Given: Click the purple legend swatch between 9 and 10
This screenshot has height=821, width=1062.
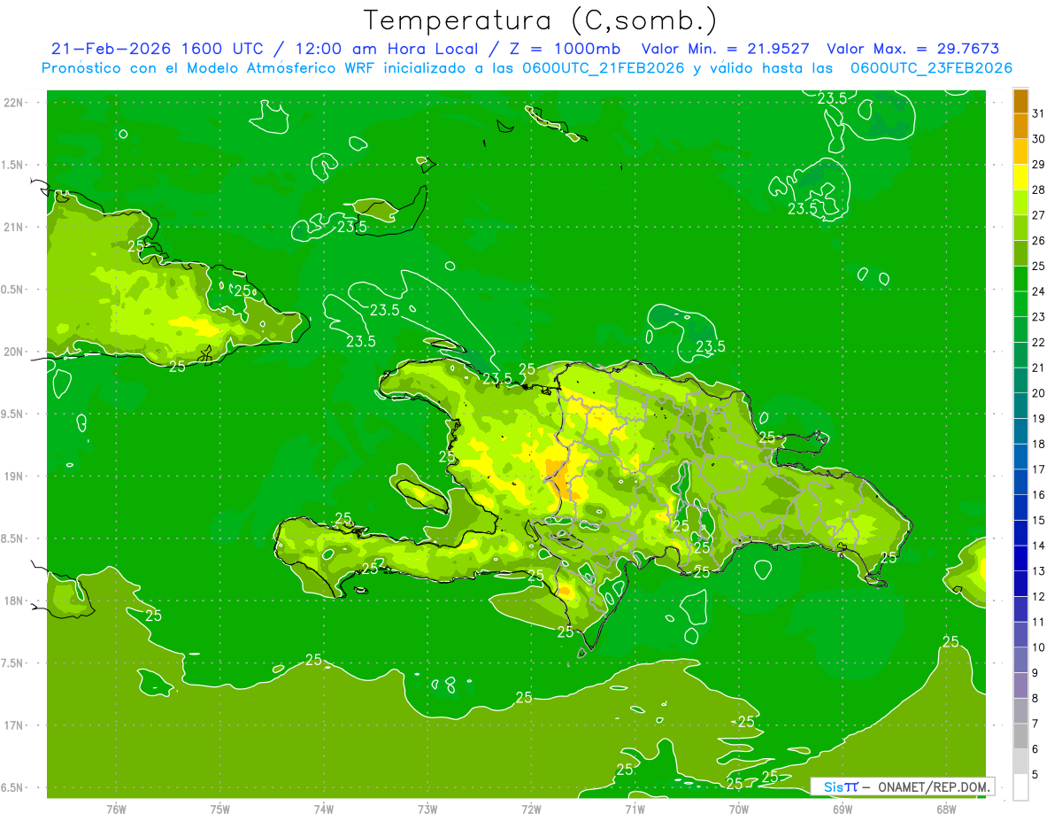Looking at the screenshot, I should (1020, 660).
